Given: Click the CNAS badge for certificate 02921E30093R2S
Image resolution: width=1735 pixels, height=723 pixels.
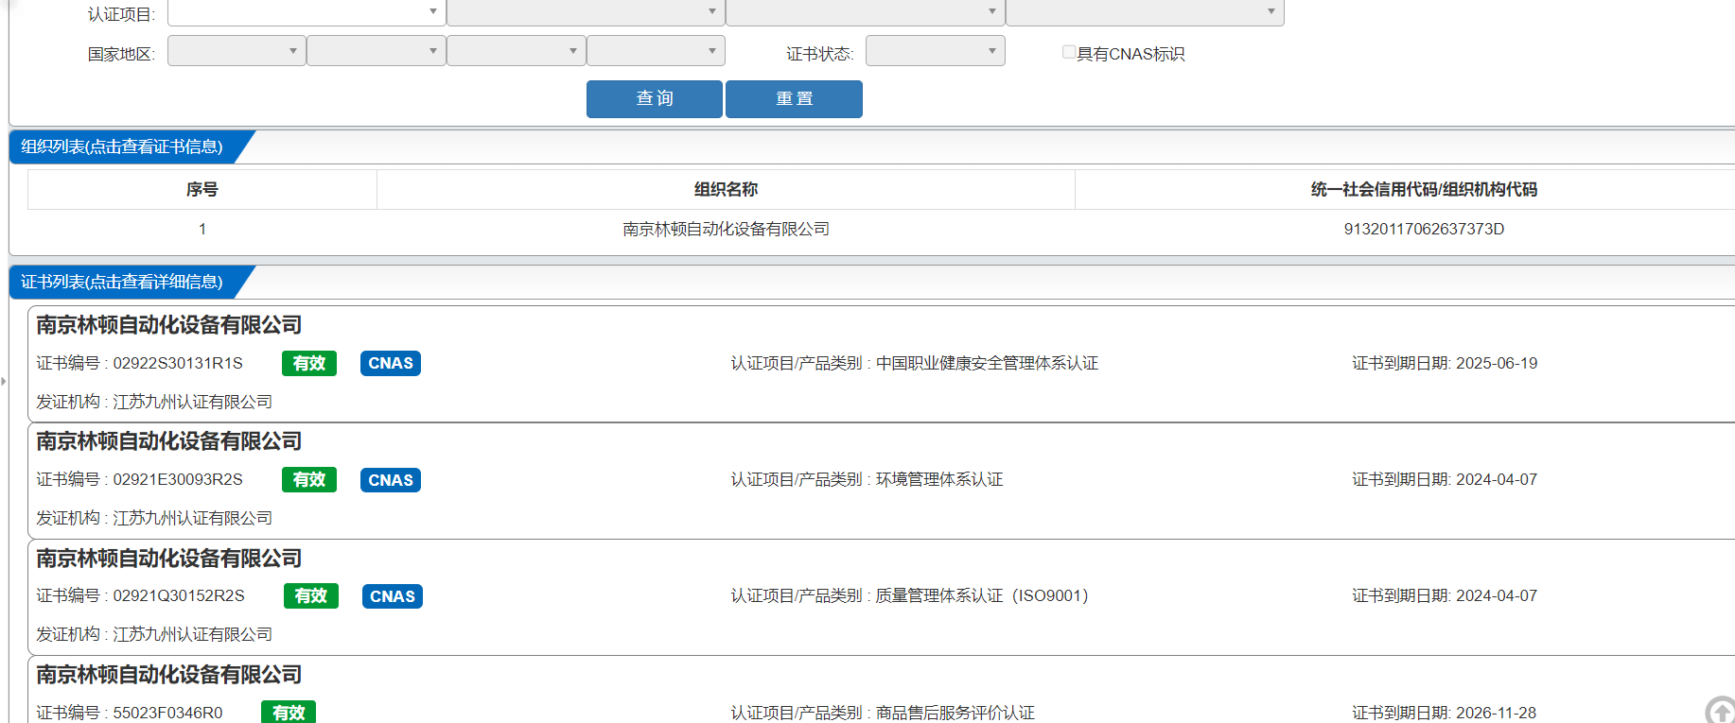Looking at the screenshot, I should (391, 480).
